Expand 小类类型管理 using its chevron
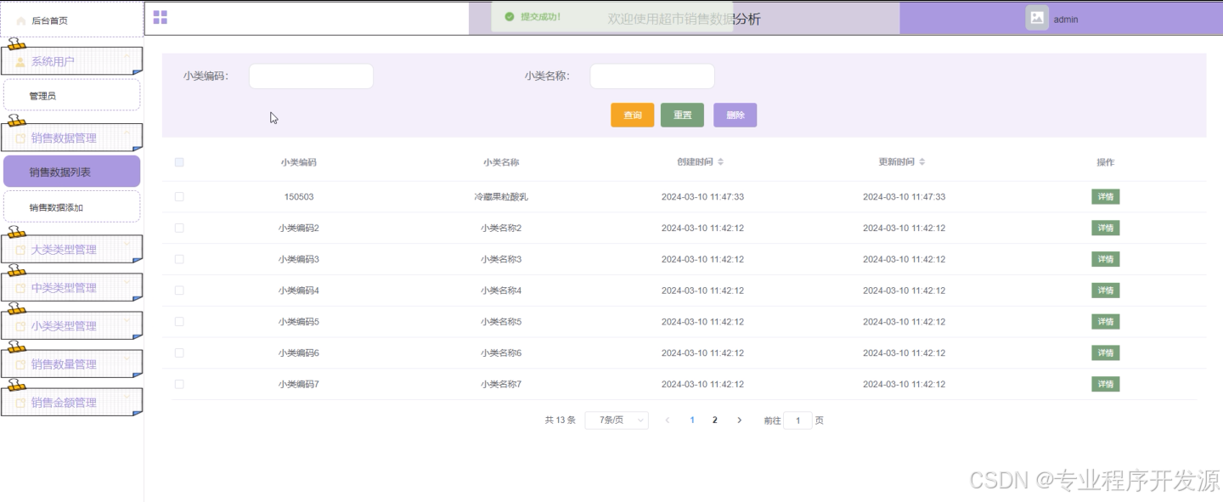The image size is (1223, 502). (x=127, y=321)
